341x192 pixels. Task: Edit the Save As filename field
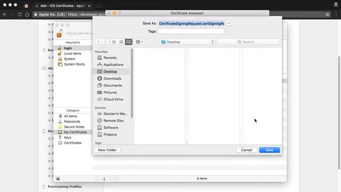coord(191,23)
